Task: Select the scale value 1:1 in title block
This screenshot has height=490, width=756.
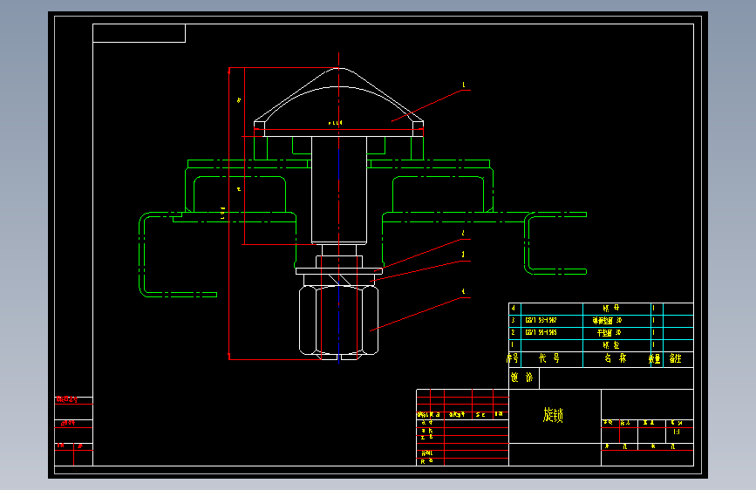Action: (x=677, y=432)
